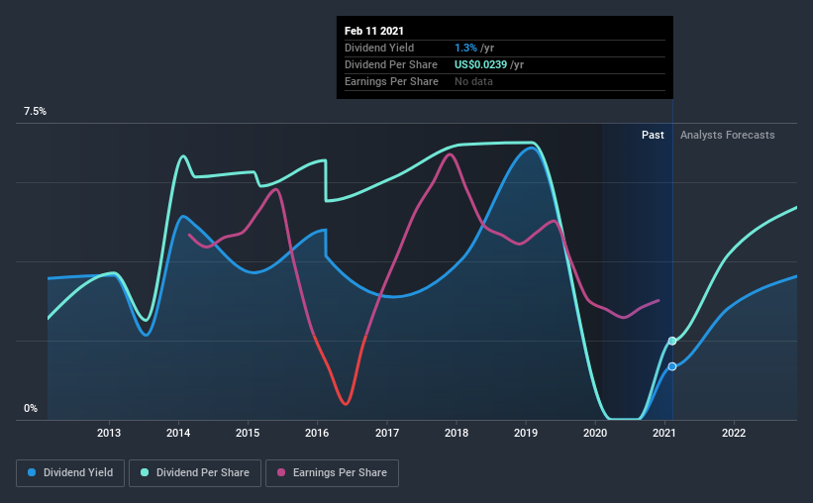Toggle the Dividend Yield legend button
The width and height of the screenshot is (813, 503).
click(x=70, y=473)
